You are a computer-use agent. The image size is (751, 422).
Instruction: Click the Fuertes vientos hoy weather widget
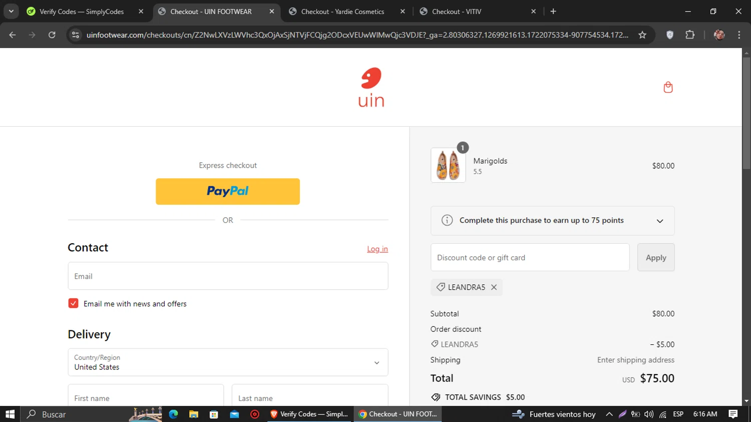click(x=554, y=414)
